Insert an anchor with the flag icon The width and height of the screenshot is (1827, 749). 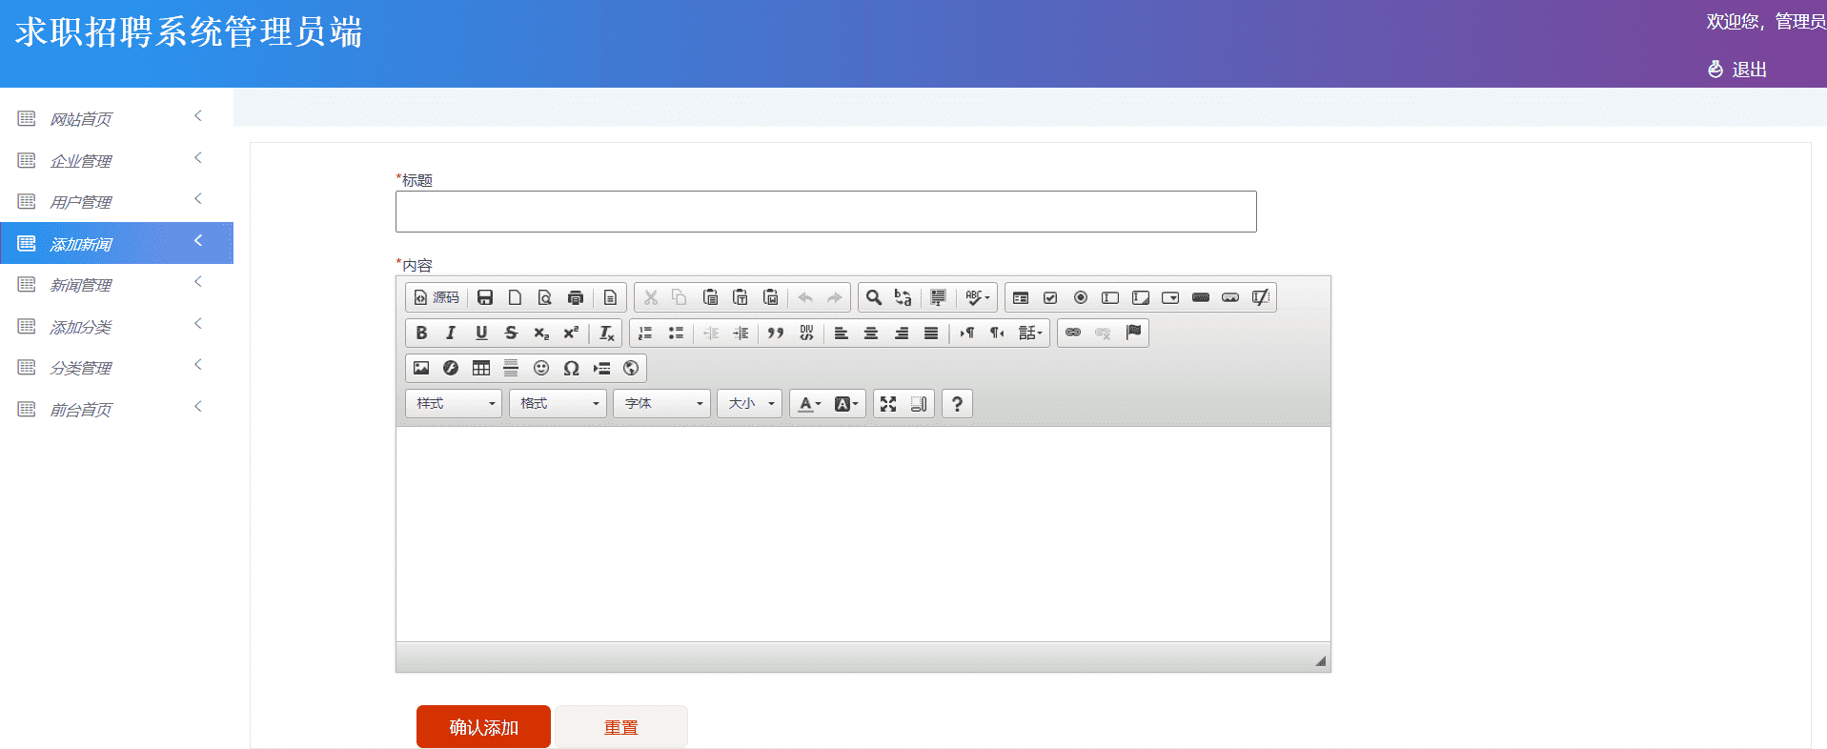point(1133,333)
